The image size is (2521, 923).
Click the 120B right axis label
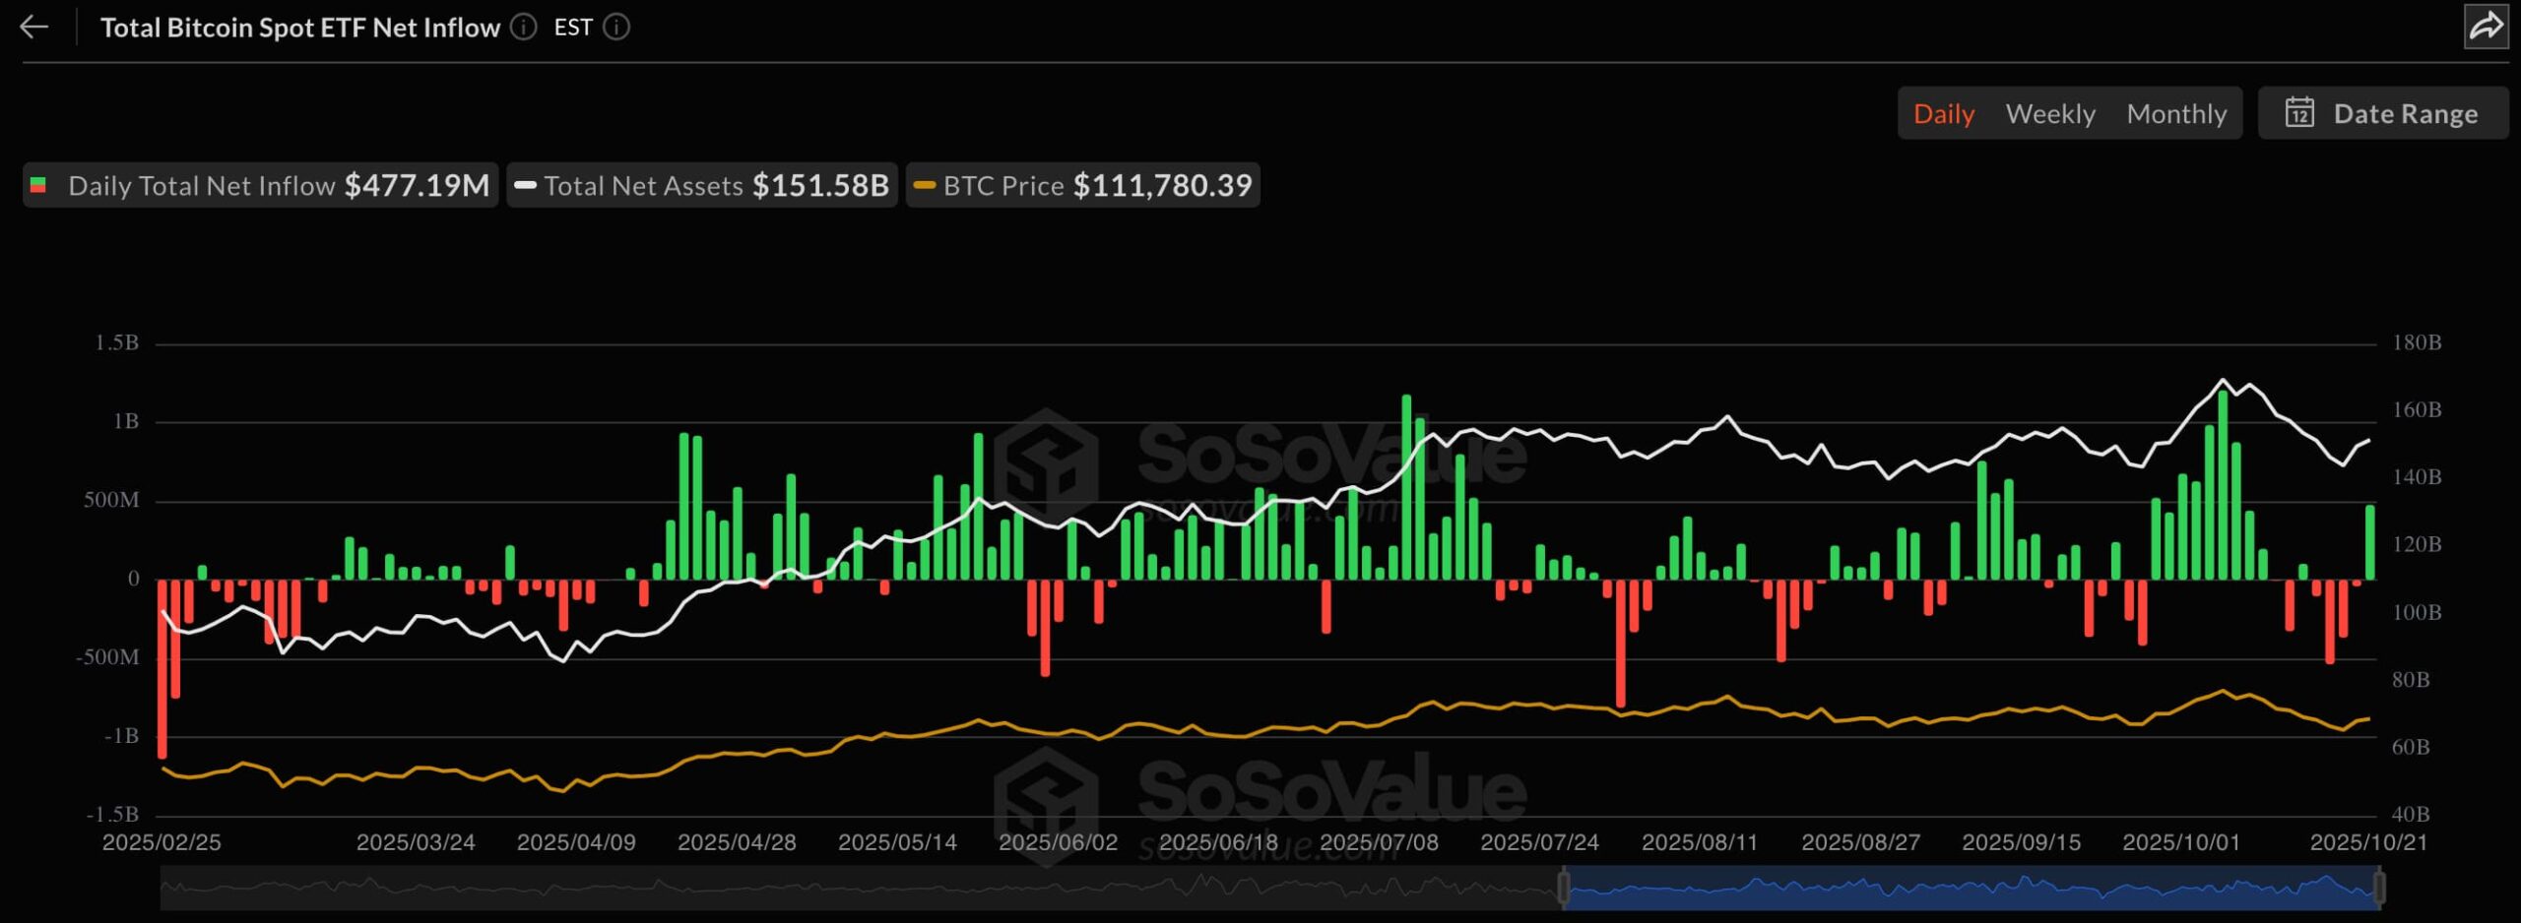tap(2417, 544)
